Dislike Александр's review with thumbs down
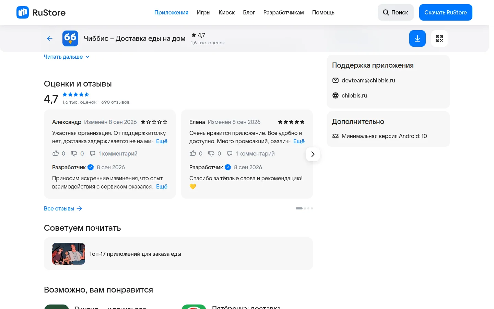Image resolution: width=494 pixels, height=309 pixels. (x=74, y=153)
